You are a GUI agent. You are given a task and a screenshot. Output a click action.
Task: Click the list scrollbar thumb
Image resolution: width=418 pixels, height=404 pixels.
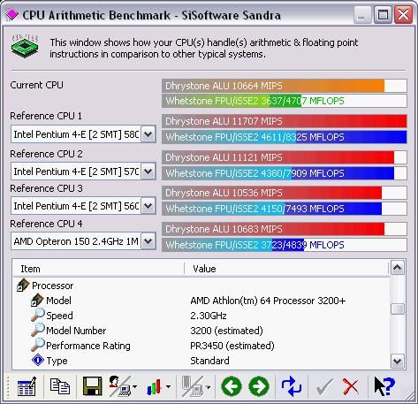(398, 309)
